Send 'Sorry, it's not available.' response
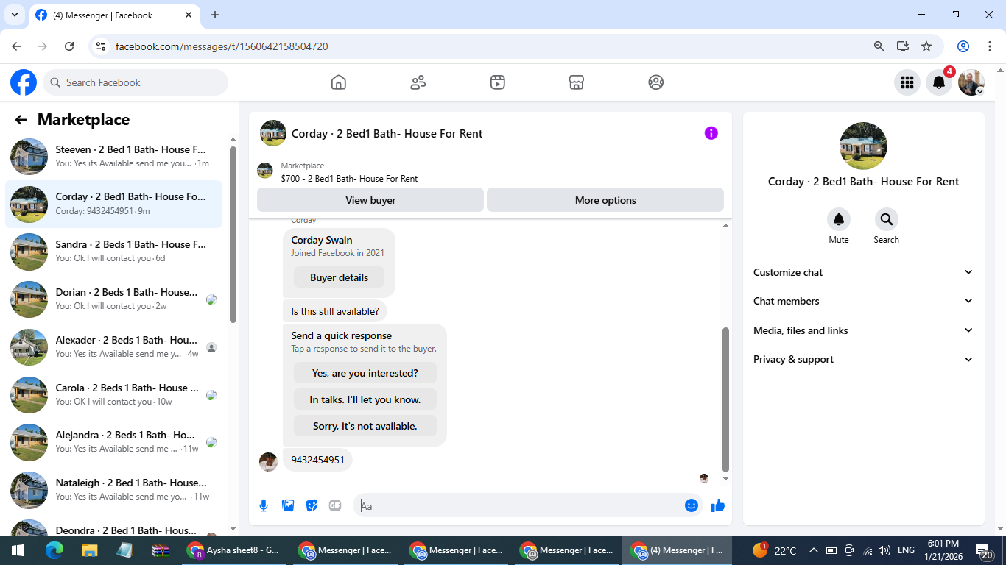 pyautogui.click(x=365, y=426)
